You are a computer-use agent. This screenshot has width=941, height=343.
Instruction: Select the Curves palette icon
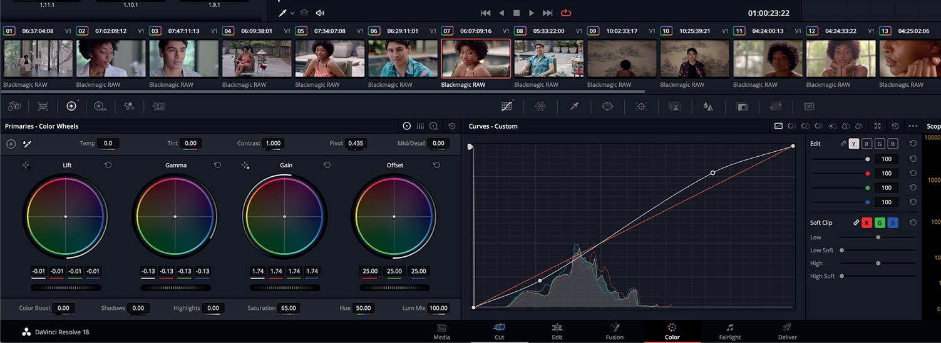tap(507, 106)
